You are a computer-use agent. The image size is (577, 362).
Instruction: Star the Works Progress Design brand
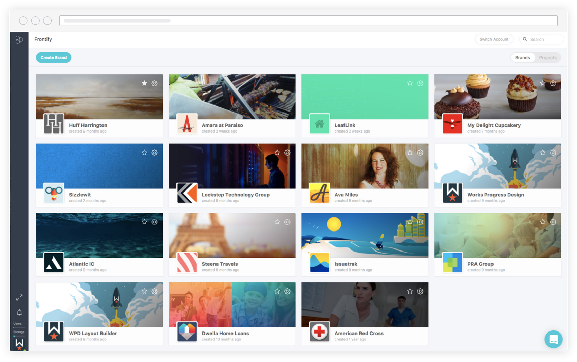[x=543, y=153]
